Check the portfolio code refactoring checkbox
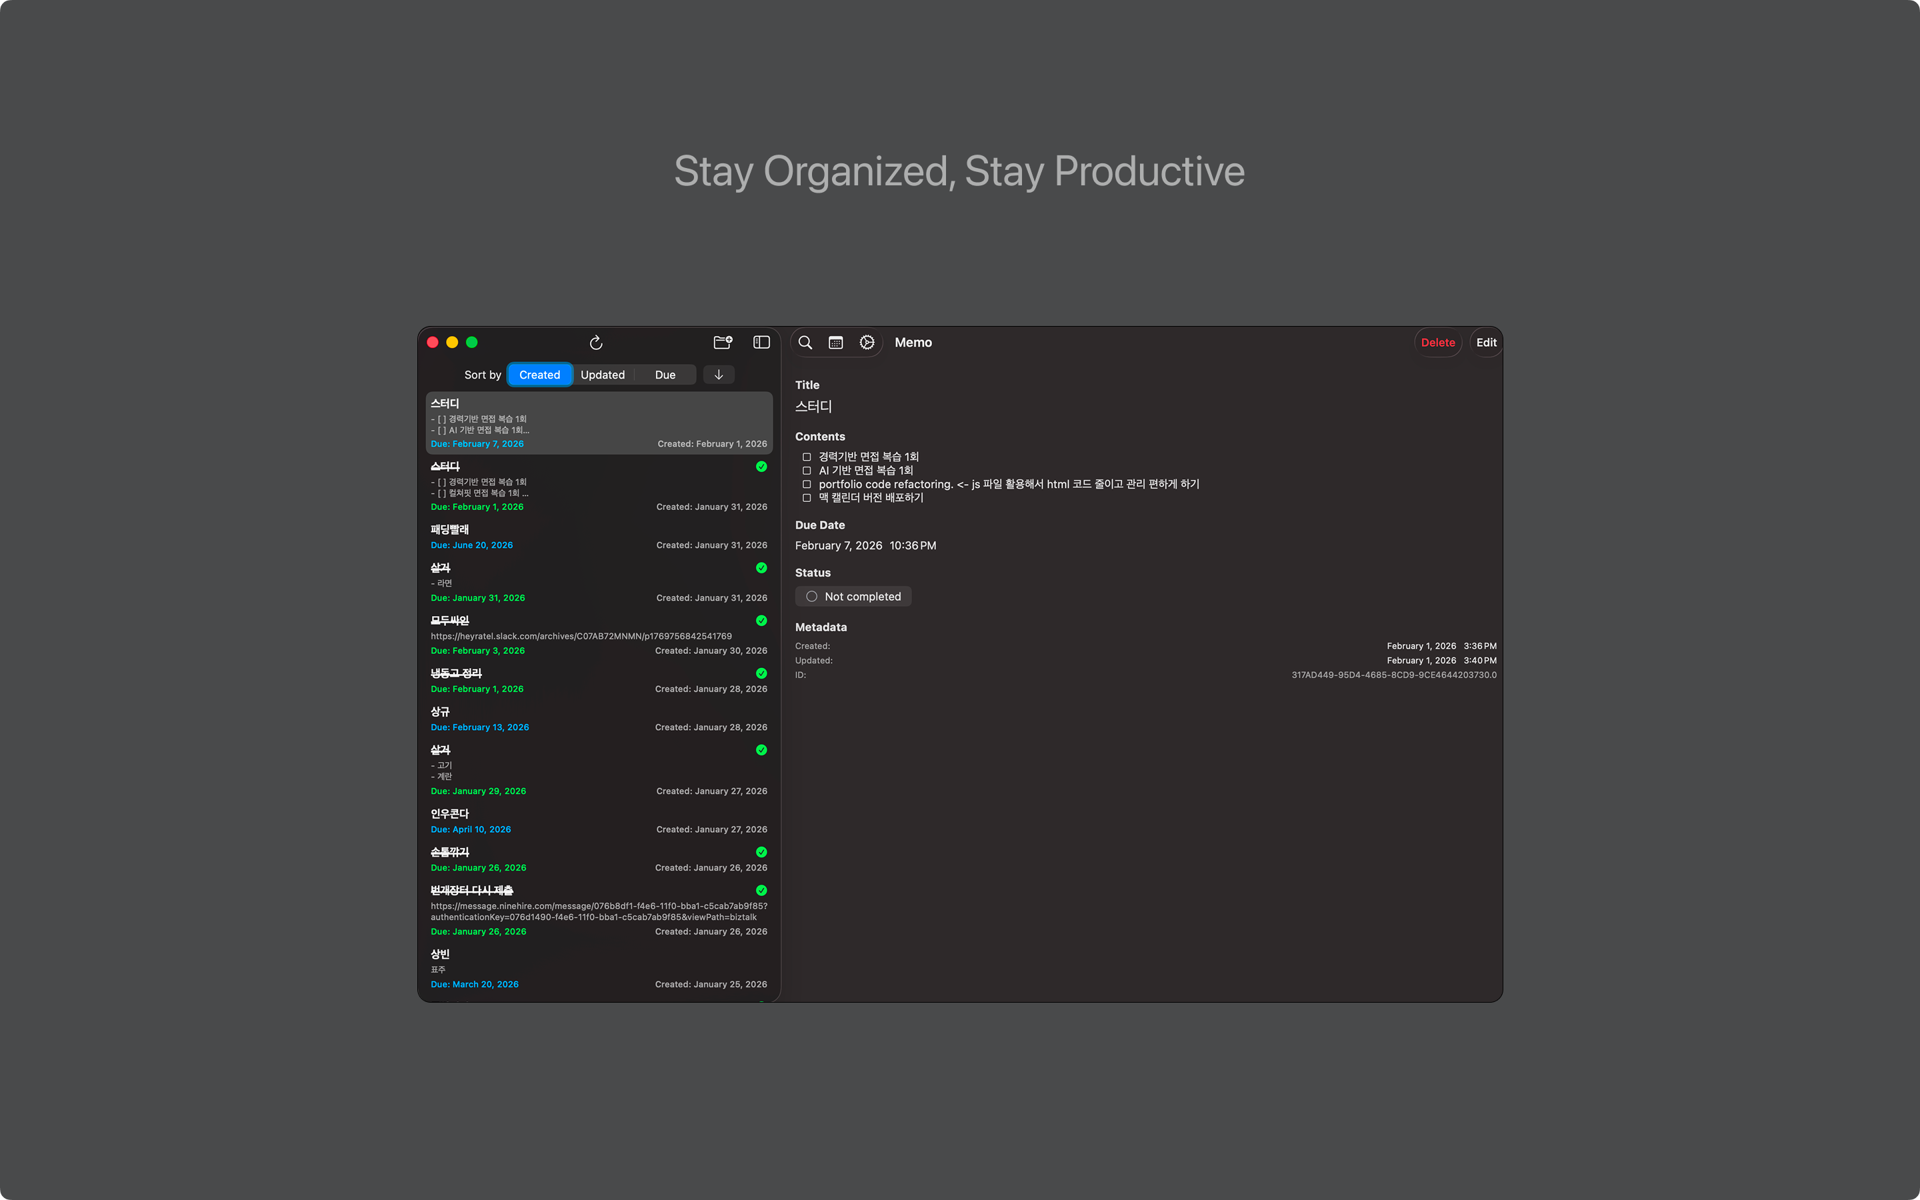1920x1200 pixels. point(807,484)
